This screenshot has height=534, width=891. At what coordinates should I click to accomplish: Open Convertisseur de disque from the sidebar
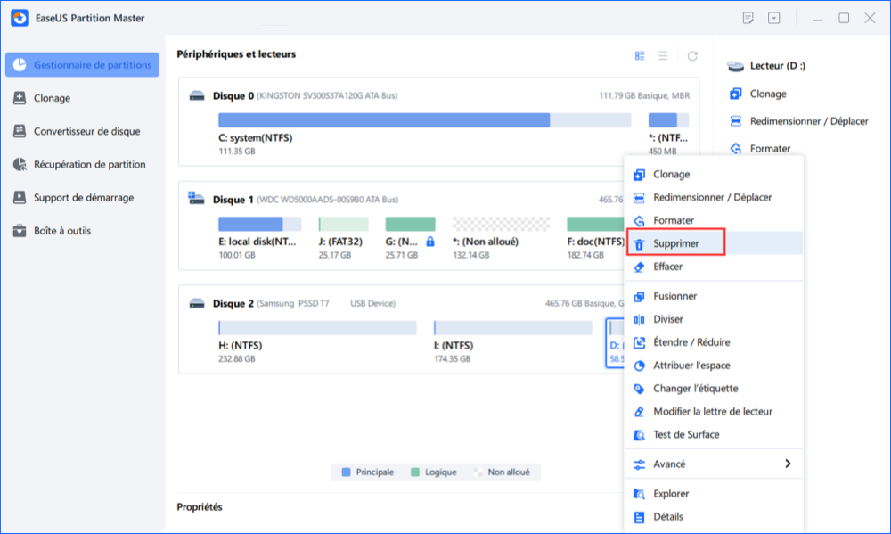click(86, 131)
